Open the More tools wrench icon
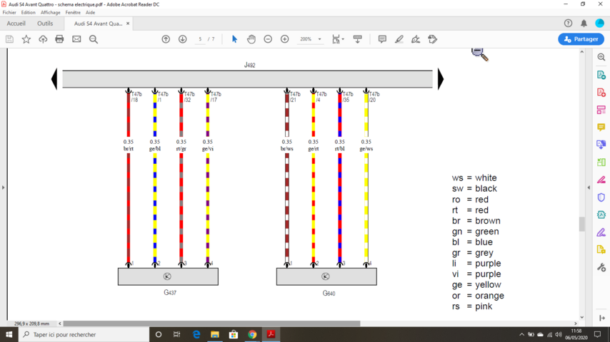 click(601, 267)
